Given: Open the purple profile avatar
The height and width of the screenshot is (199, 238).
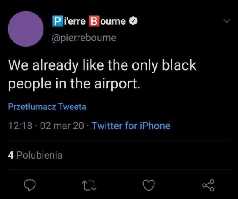Looking at the screenshot, I should click(x=26, y=29).
